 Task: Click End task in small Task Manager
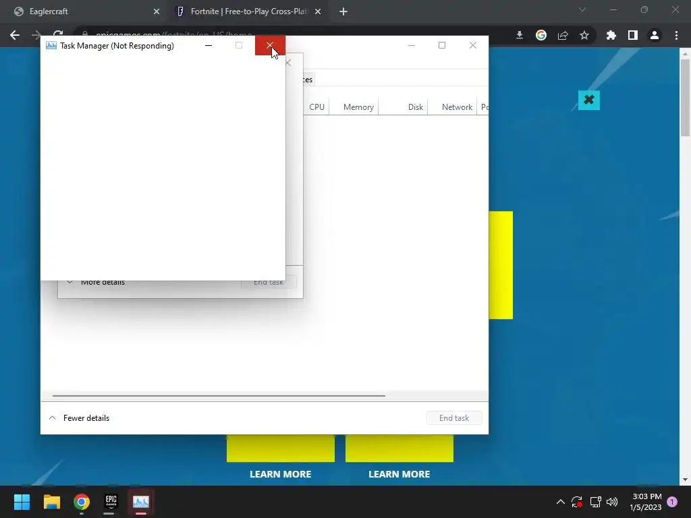[x=269, y=283]
